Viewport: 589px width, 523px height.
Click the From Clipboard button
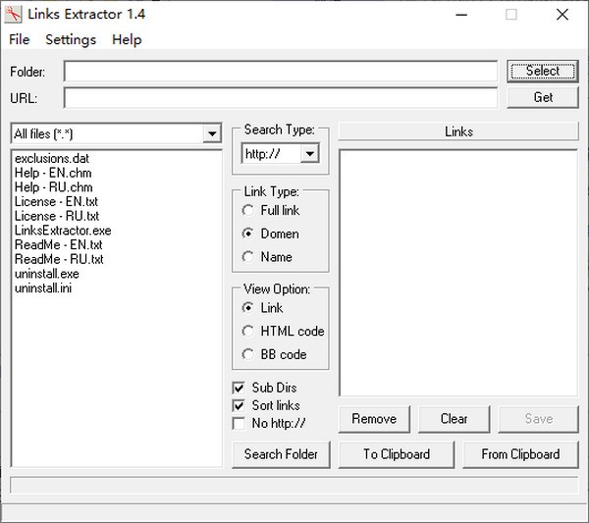[520, 454]
